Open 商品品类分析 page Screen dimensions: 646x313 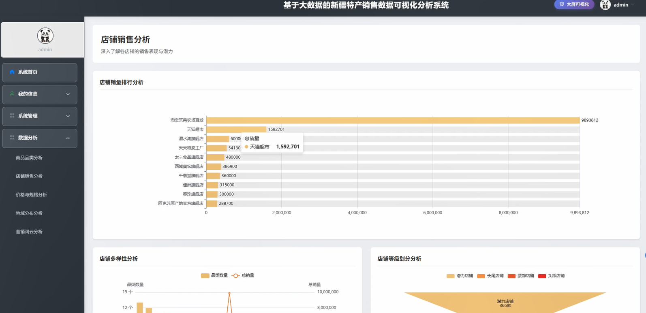[29, 158]
